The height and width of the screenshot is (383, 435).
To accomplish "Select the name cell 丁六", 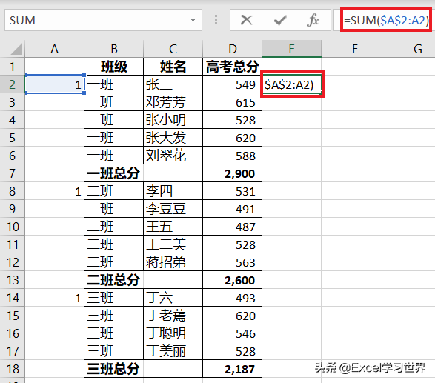I will 173,298.
